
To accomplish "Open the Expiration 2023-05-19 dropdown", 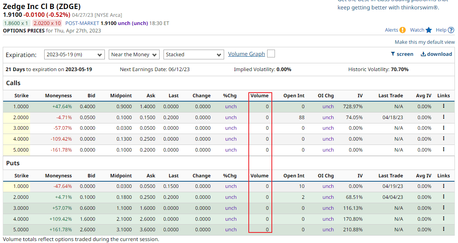I will pos(74,55).
